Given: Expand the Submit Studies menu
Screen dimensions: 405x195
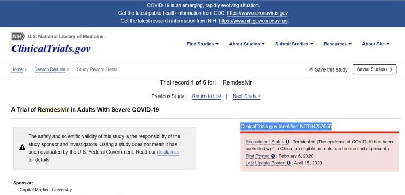Looking at the screenshot, I should tap(294, 44).
